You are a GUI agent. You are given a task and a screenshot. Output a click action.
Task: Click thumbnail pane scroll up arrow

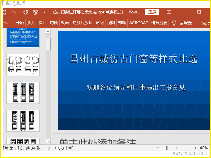(x=48, y=31)
